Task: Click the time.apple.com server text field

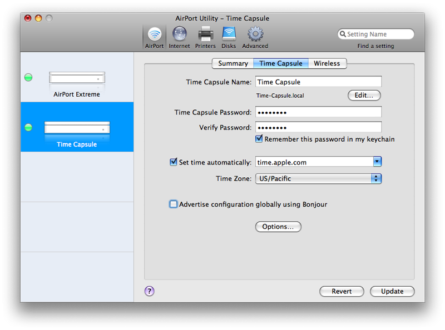Action: [x=314, y=162]
